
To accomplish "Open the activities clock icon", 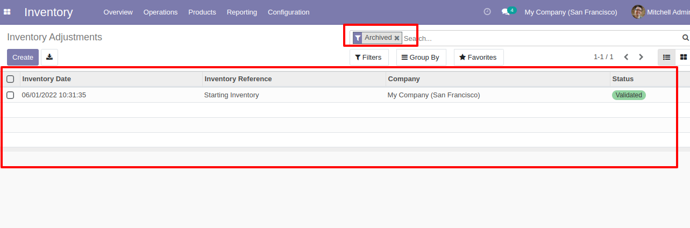I will [487, 11].
